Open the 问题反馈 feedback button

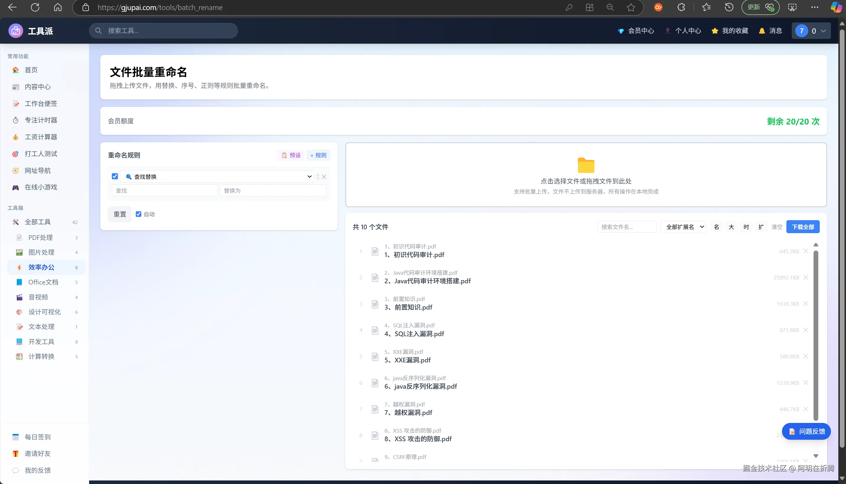coord(806,431)
